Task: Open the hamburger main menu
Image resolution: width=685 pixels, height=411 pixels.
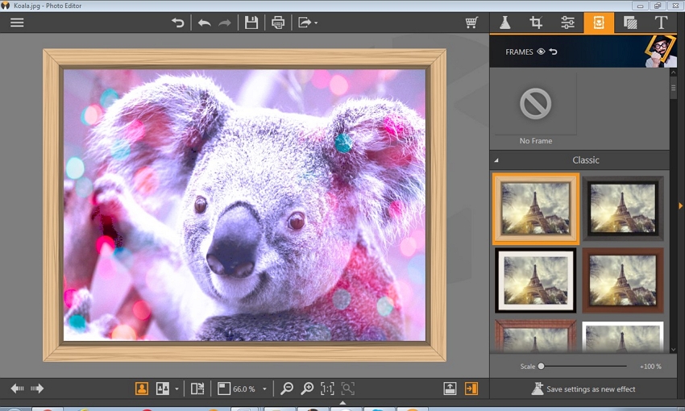Action: coord(17,23)
